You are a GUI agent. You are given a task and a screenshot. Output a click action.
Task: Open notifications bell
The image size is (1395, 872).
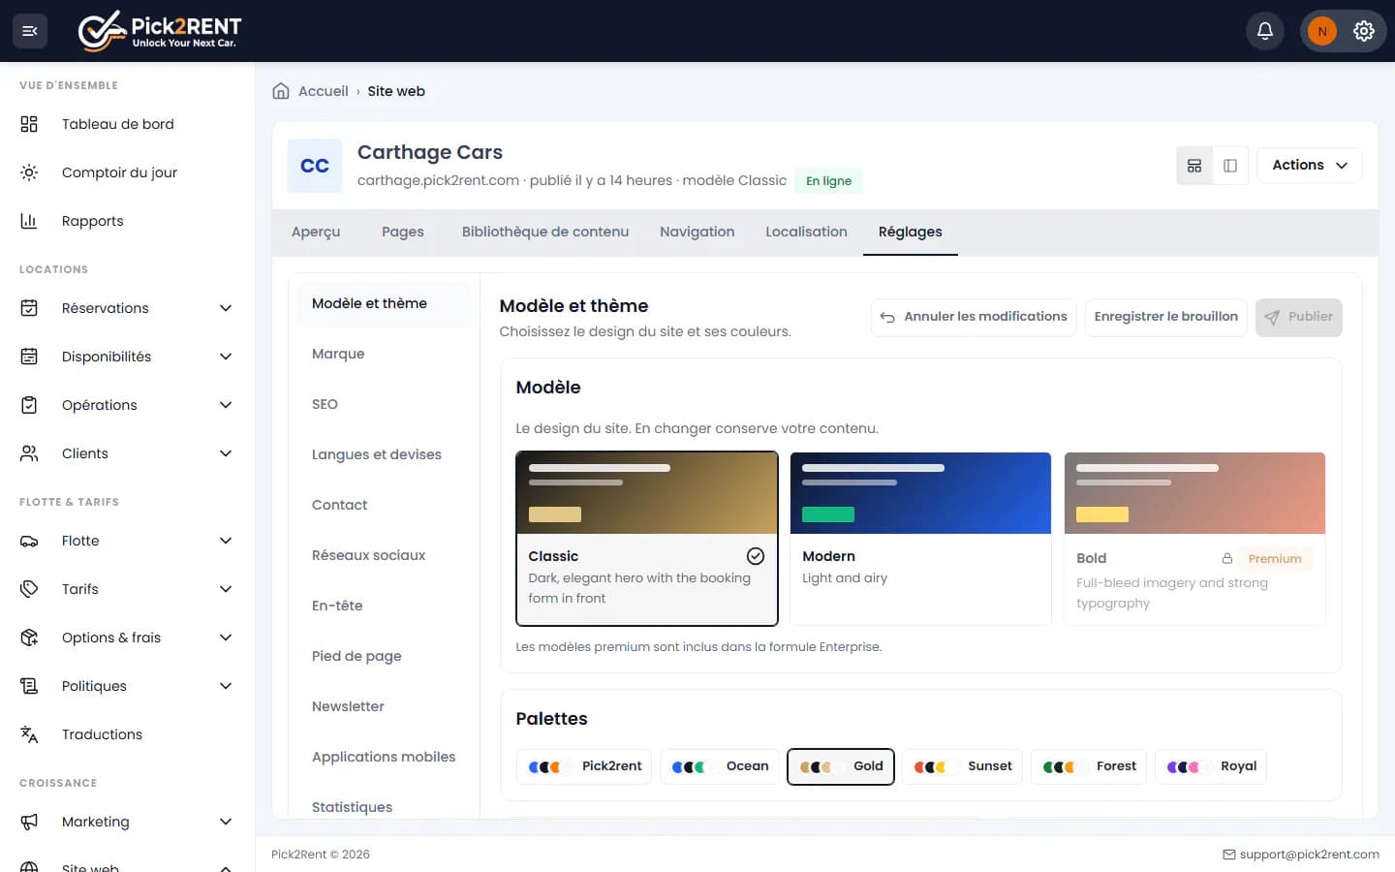click(1265, 31)
